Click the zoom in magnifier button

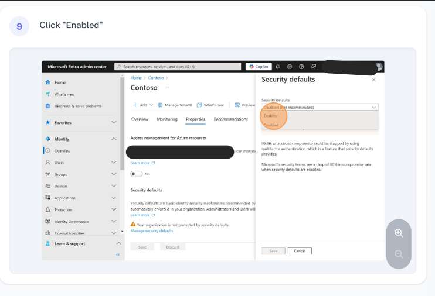[x=399, y=233]
